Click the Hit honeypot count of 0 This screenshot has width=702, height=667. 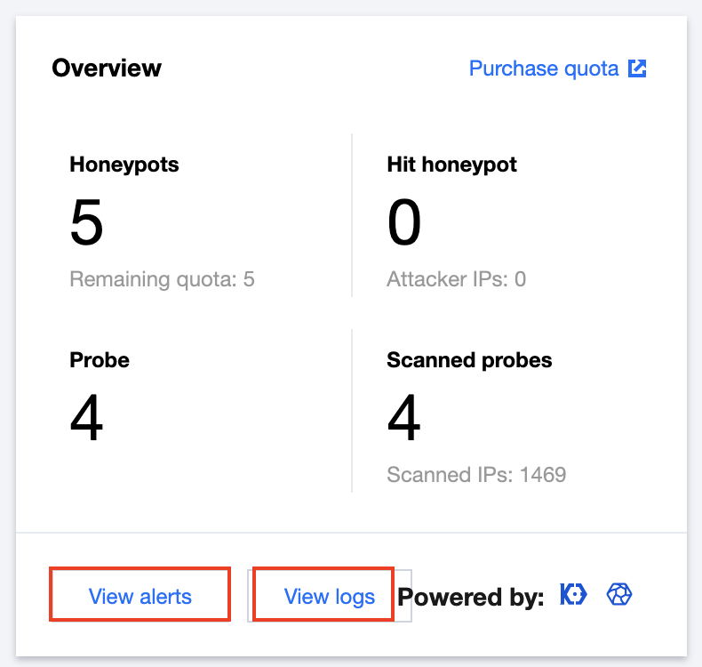pos(404,222)
